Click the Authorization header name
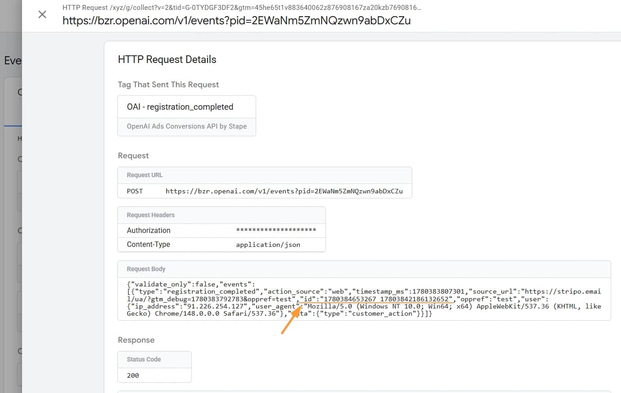 [148, 230]
